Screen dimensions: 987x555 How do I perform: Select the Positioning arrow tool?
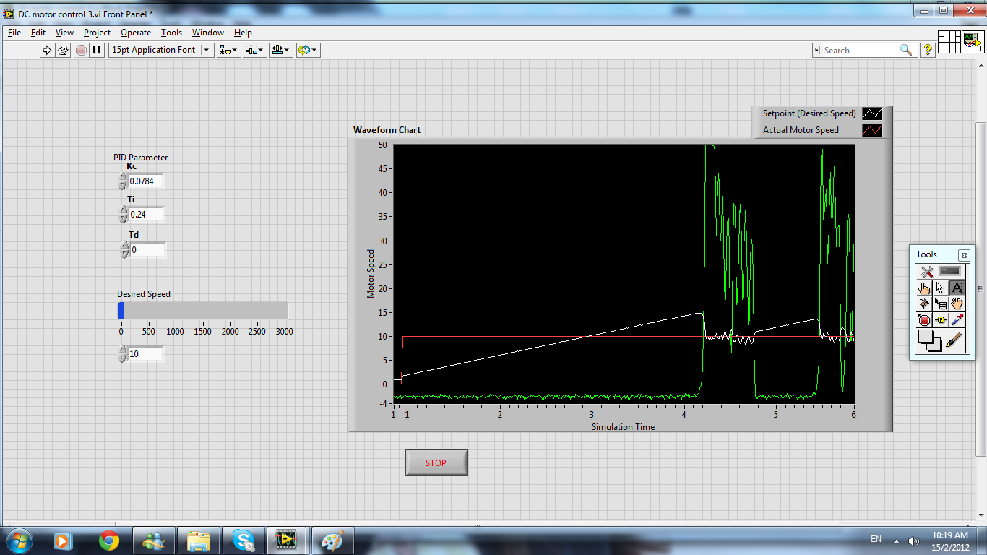click(941, 288)
